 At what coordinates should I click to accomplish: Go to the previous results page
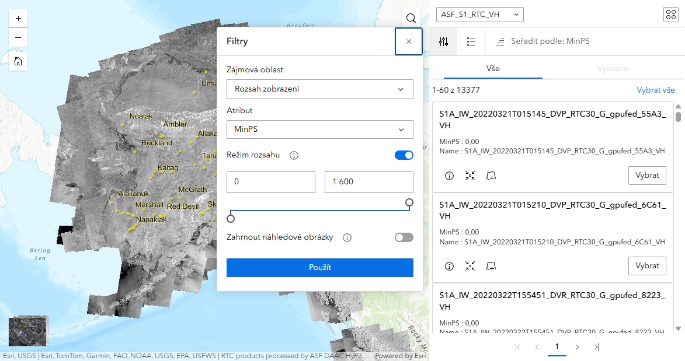tap(537, 347)
